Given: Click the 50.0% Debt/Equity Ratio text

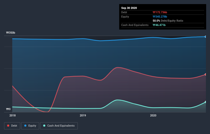Looking at the screenshot, I should click(168, 21).
